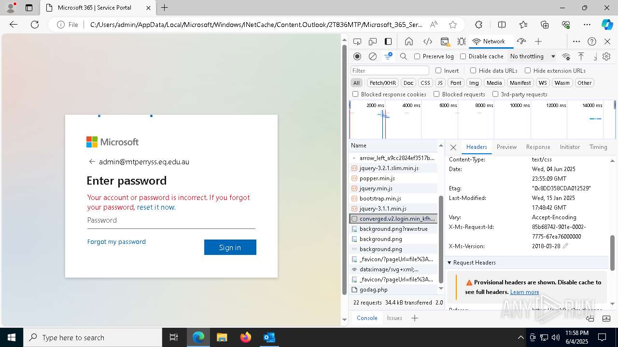Tick Hide data URLs checkbox
The height and width of the screenshot is (347, 618).
(x=473, y=70)
